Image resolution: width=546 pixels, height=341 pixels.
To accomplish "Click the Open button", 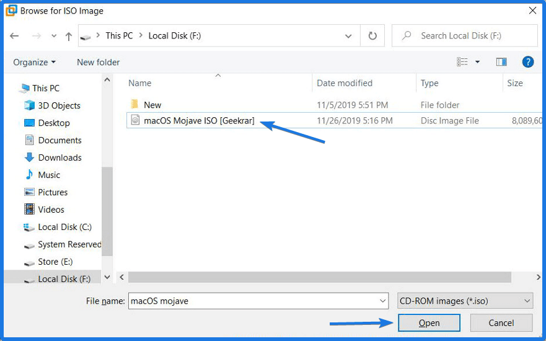I will coord(429,323).
